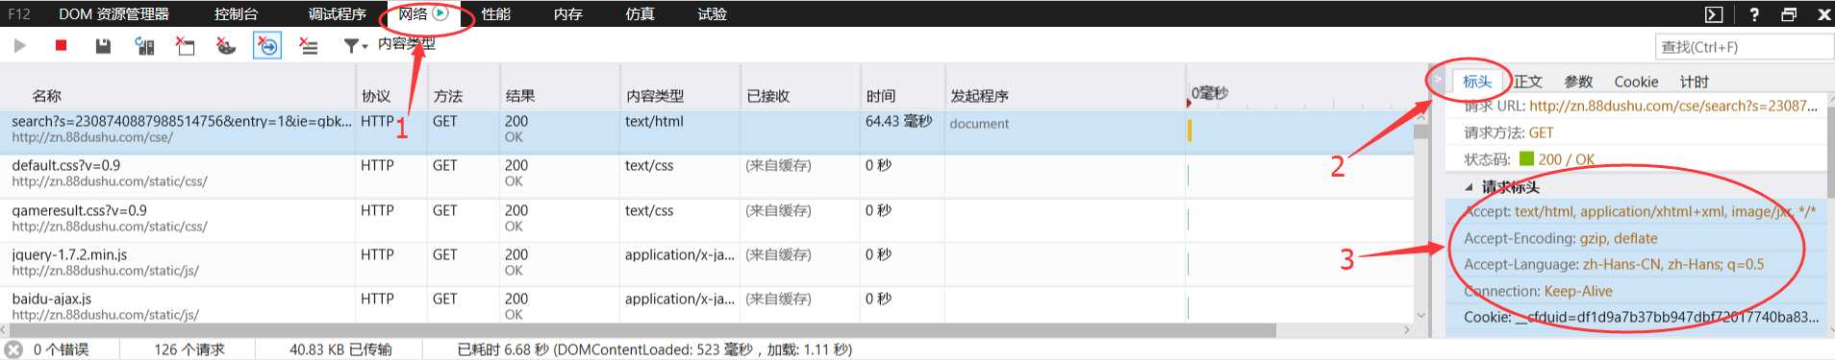Clear cookies icon in the network toolbar
The height and width of the screenshot is (360, 1835).
[225, 45]
